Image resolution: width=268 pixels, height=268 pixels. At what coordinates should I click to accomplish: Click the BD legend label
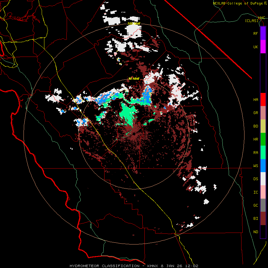coord(255,126)
